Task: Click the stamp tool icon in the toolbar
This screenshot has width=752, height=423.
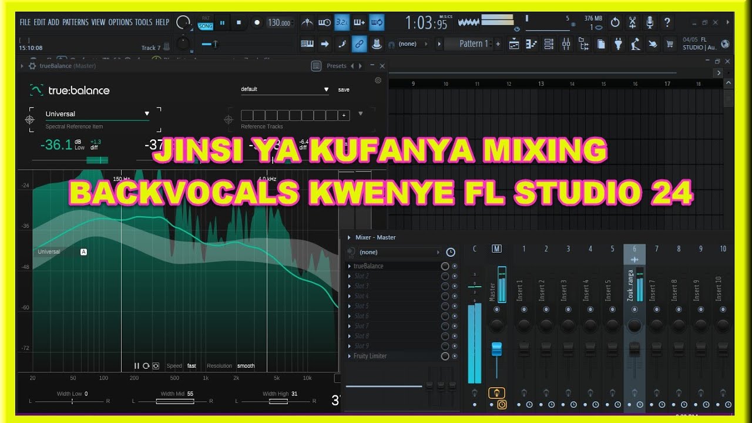Action: [x=377, y=44]
